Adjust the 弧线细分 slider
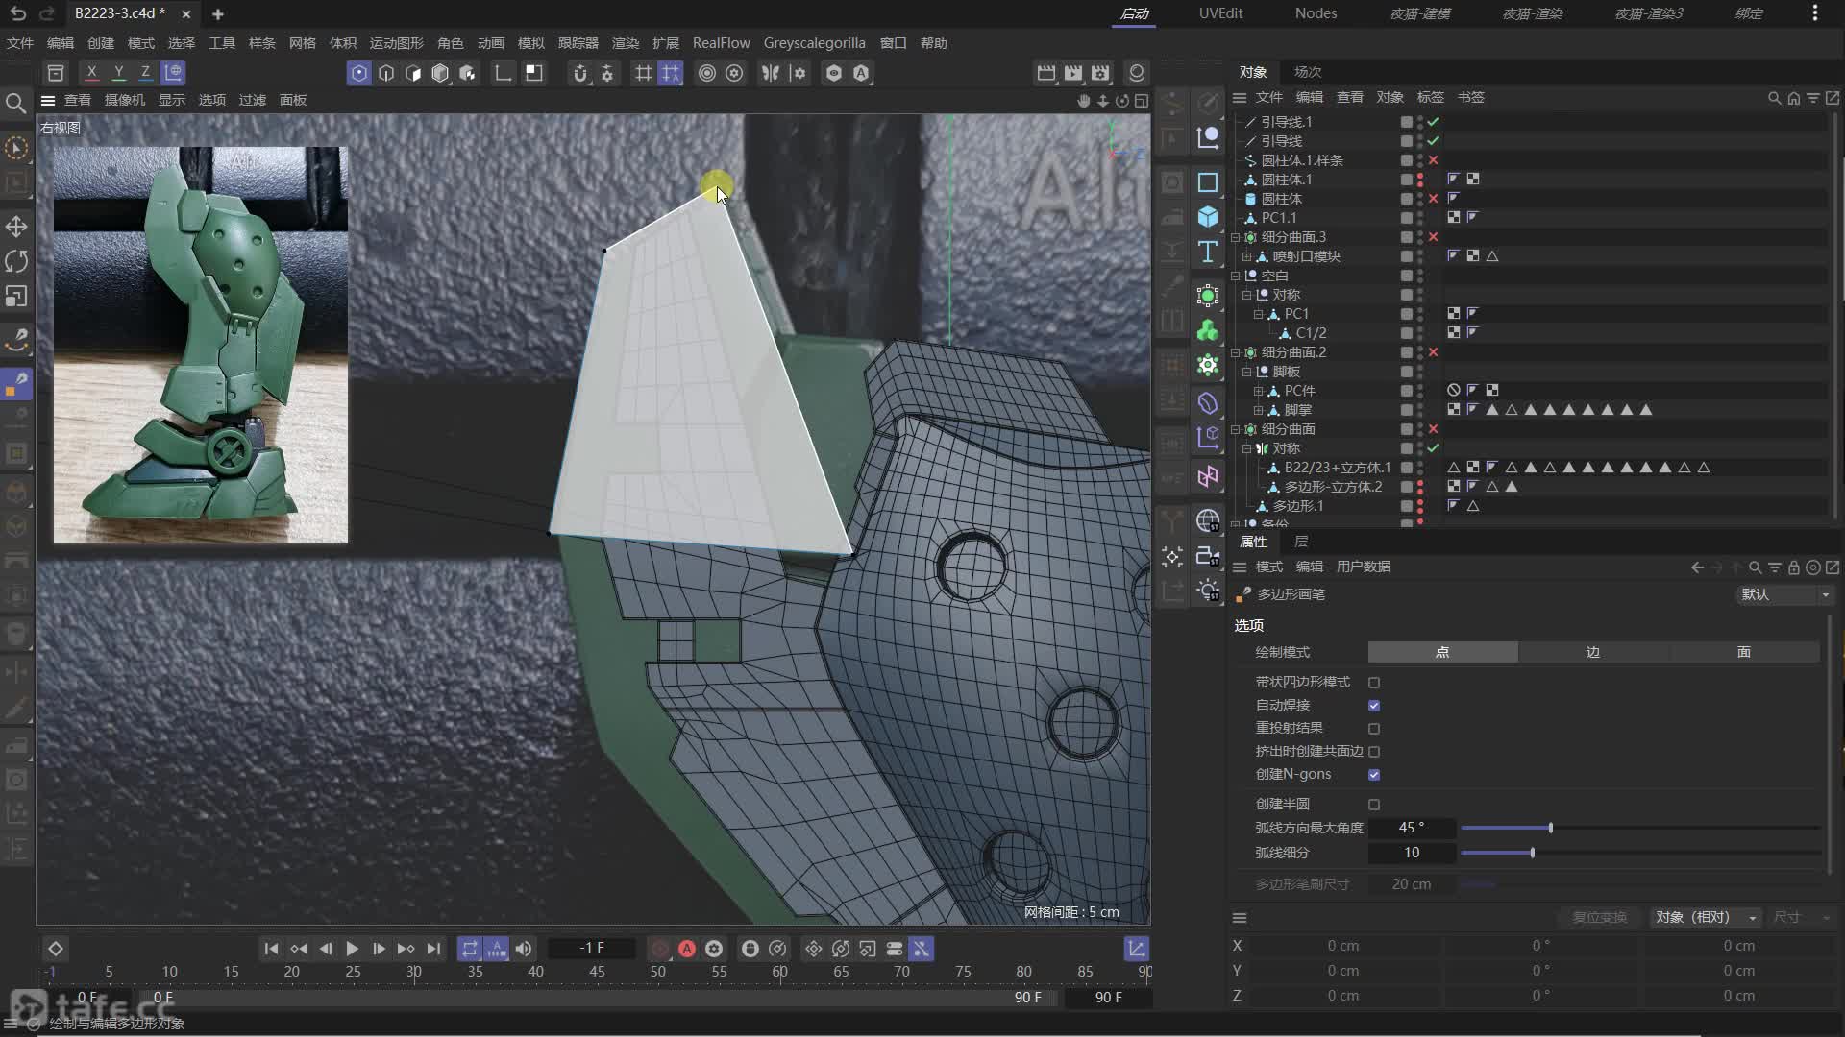The width and height of the screenshot is (1845, 1037). point(1532,853)
